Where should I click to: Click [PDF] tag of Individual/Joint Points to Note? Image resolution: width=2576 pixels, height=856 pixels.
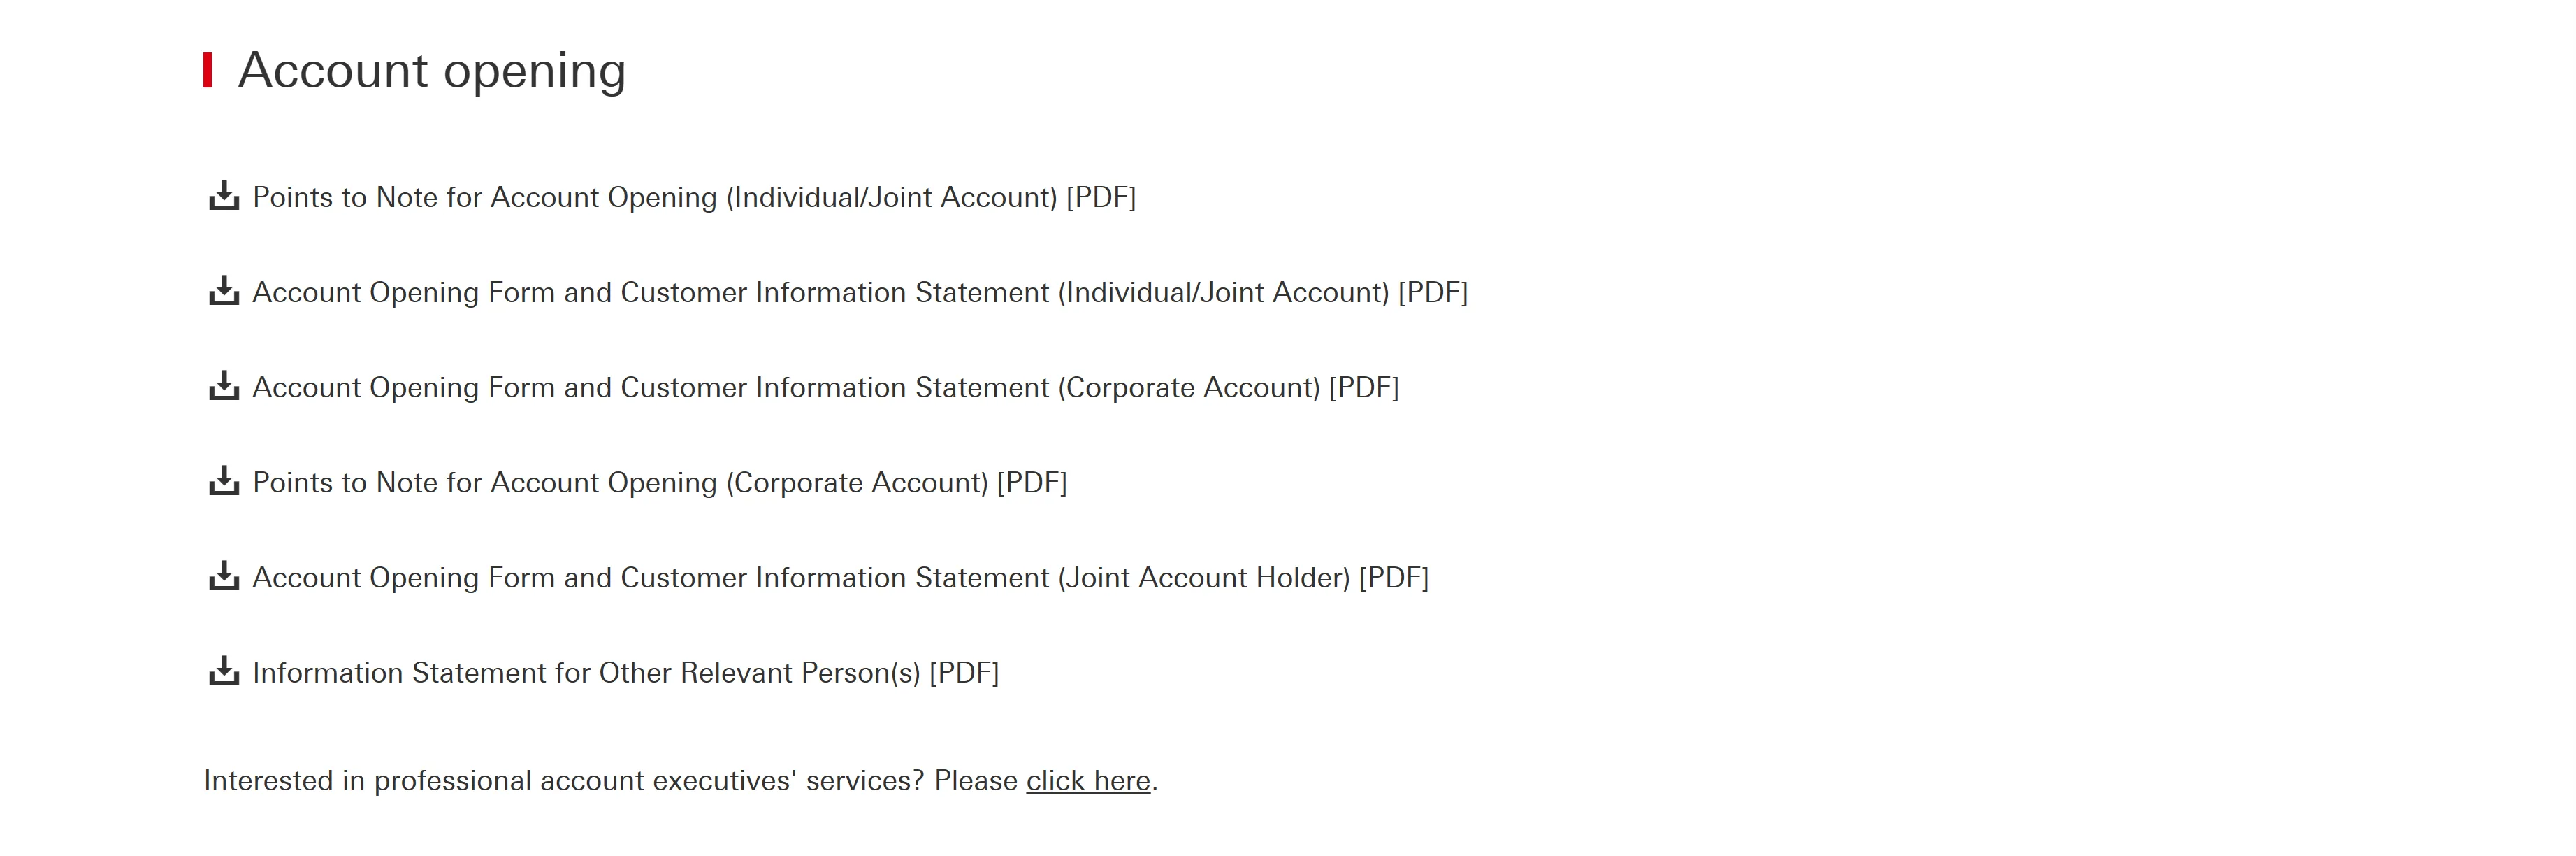tap(1101, 197)
